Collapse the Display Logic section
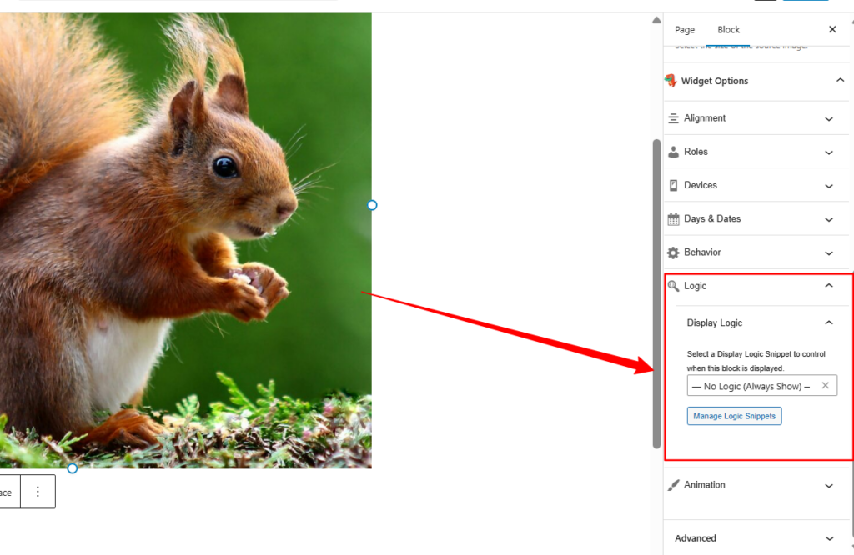854x555 pixels. (828, 322)
